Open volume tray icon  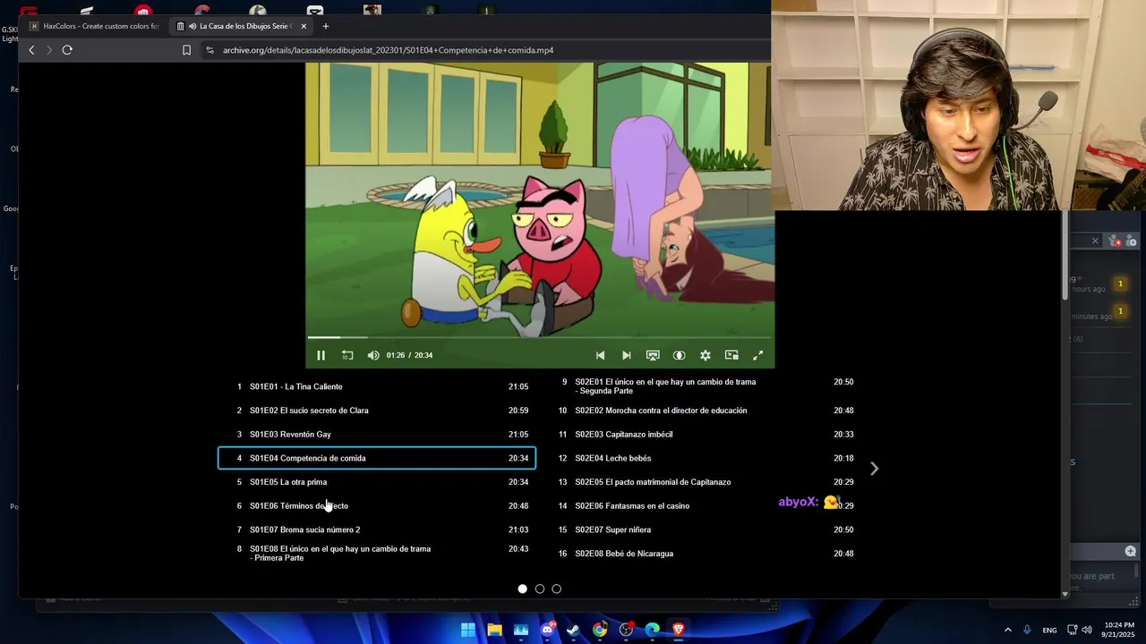1086,630
